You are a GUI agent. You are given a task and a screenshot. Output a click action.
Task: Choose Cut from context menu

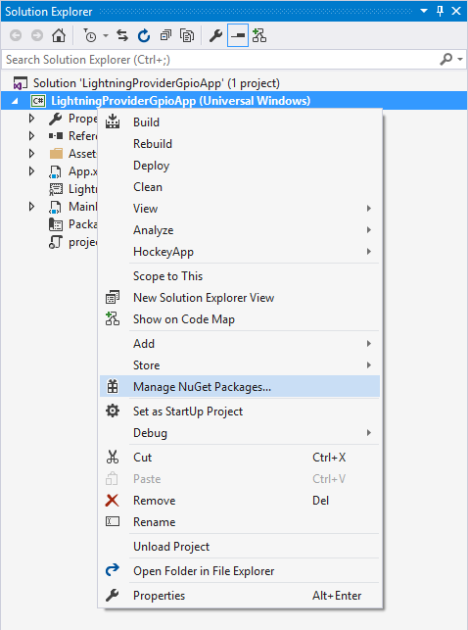240,458
